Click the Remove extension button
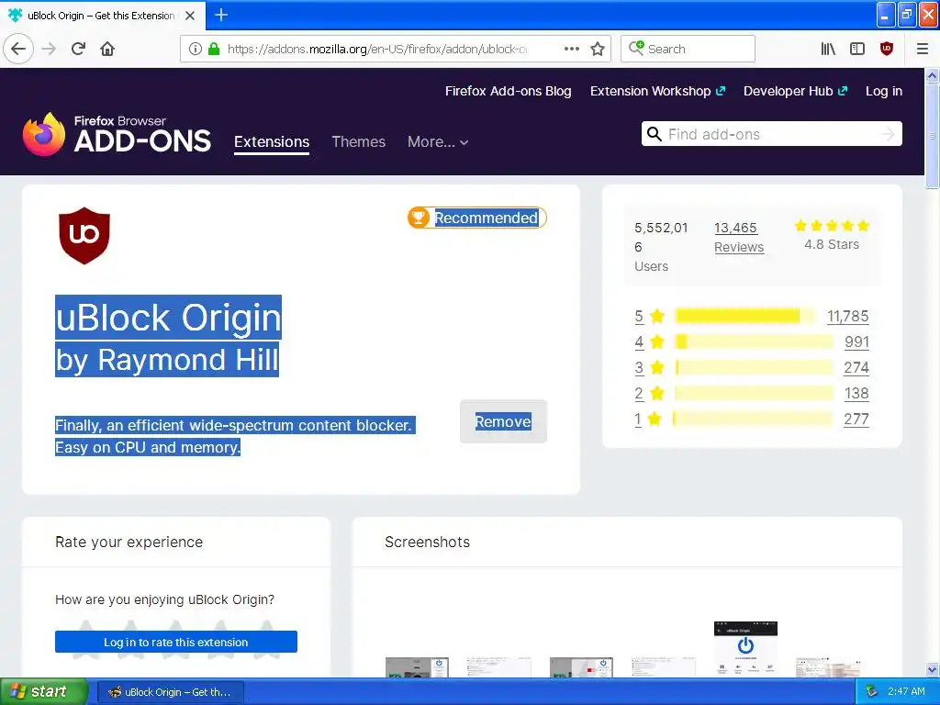Screen dimensions: 940x705 point(503,421)
